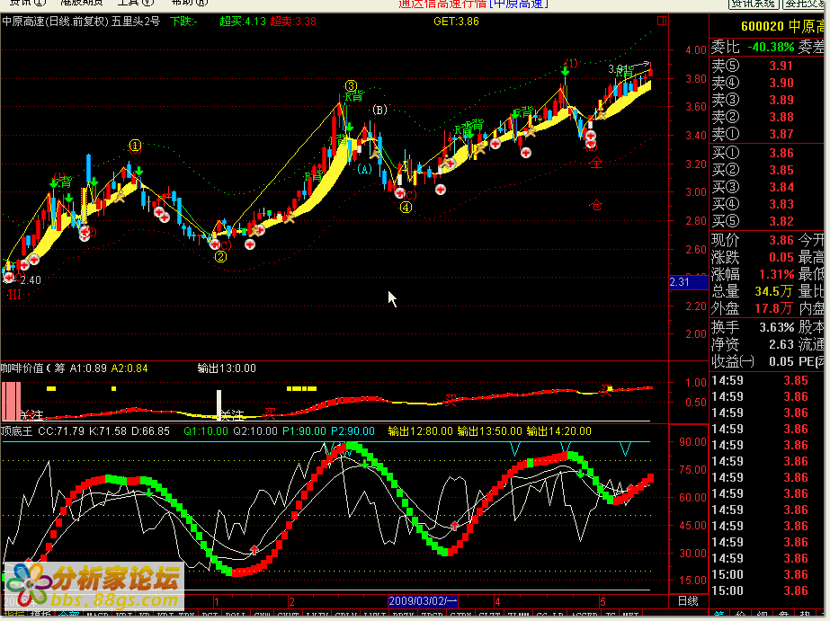Click the green down arrow under red (1)
Screen dimensions: 830x621
tap(566, 71)
